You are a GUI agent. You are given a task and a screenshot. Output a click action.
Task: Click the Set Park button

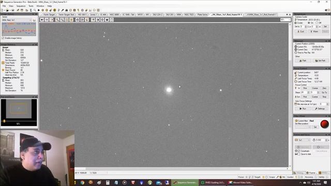321,60
